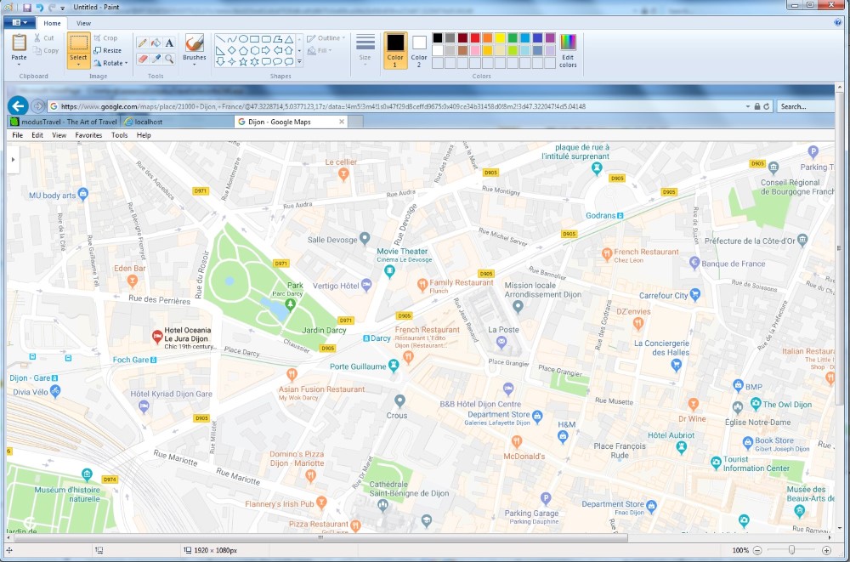Pick the Hexagon shape
This screenshot has height=562, width=850.
[x=255, y=50]
